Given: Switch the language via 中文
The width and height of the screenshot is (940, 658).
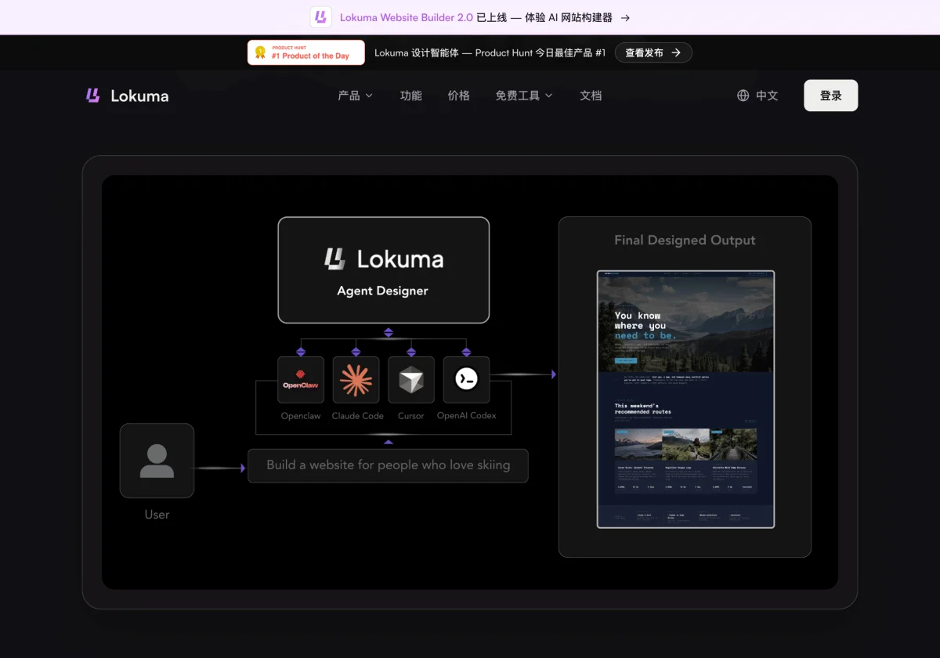Looking at the screenshot, I should coord(767,96).
